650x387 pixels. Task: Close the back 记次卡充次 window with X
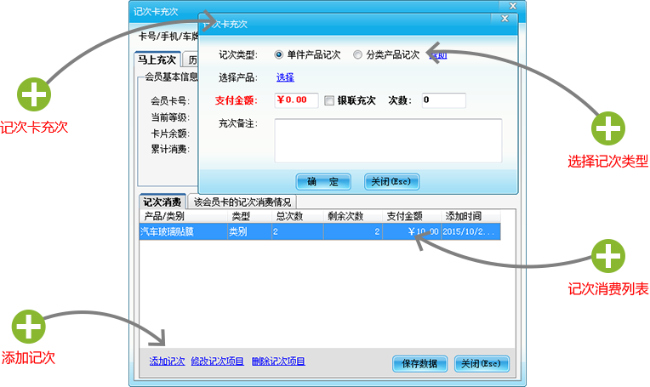click(x=513, y=6)
